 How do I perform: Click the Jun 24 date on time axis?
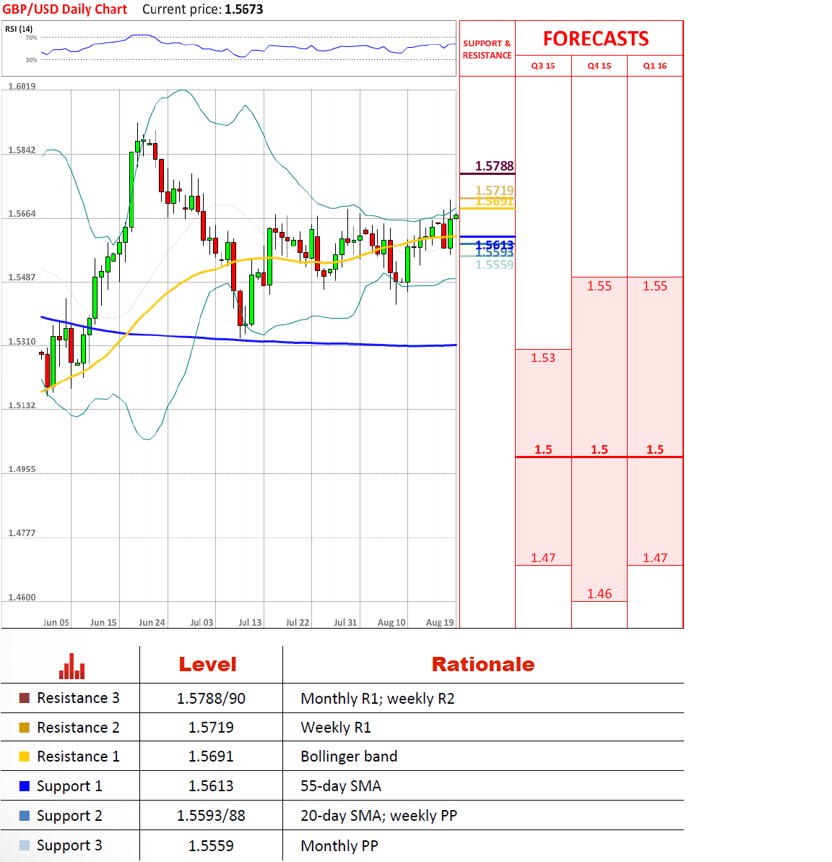152,622
